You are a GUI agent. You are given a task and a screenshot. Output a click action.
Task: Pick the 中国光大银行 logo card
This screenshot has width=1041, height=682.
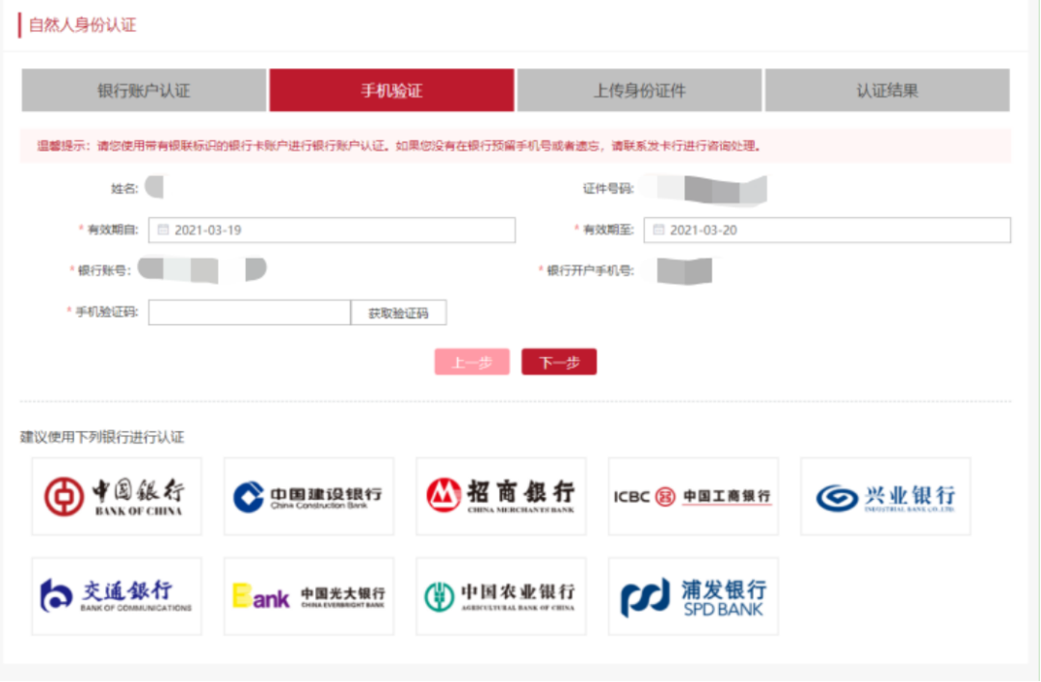point(308,596)
